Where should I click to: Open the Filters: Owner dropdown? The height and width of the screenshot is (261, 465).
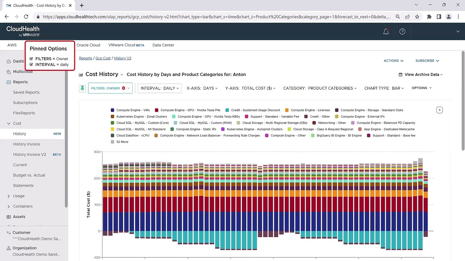click(x=110, y=88)
